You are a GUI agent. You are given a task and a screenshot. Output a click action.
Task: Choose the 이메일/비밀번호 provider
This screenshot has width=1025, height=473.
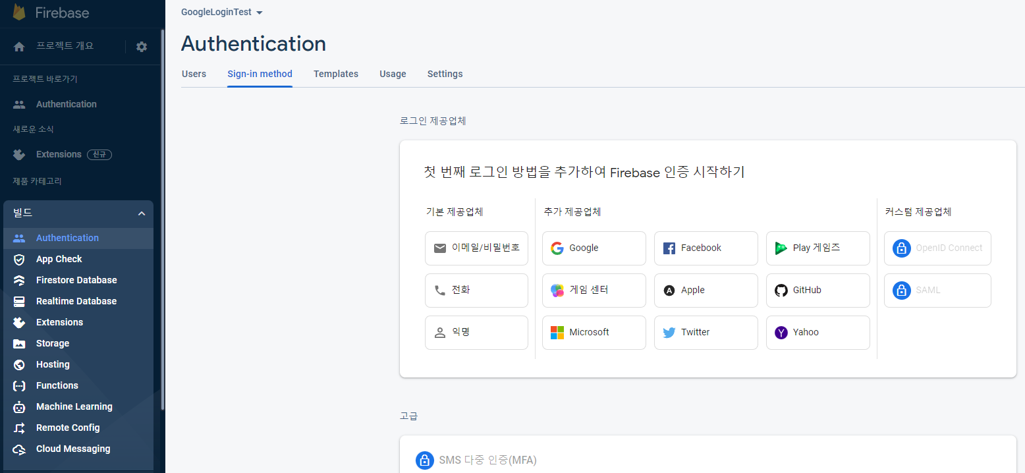[x=476, y=248]
